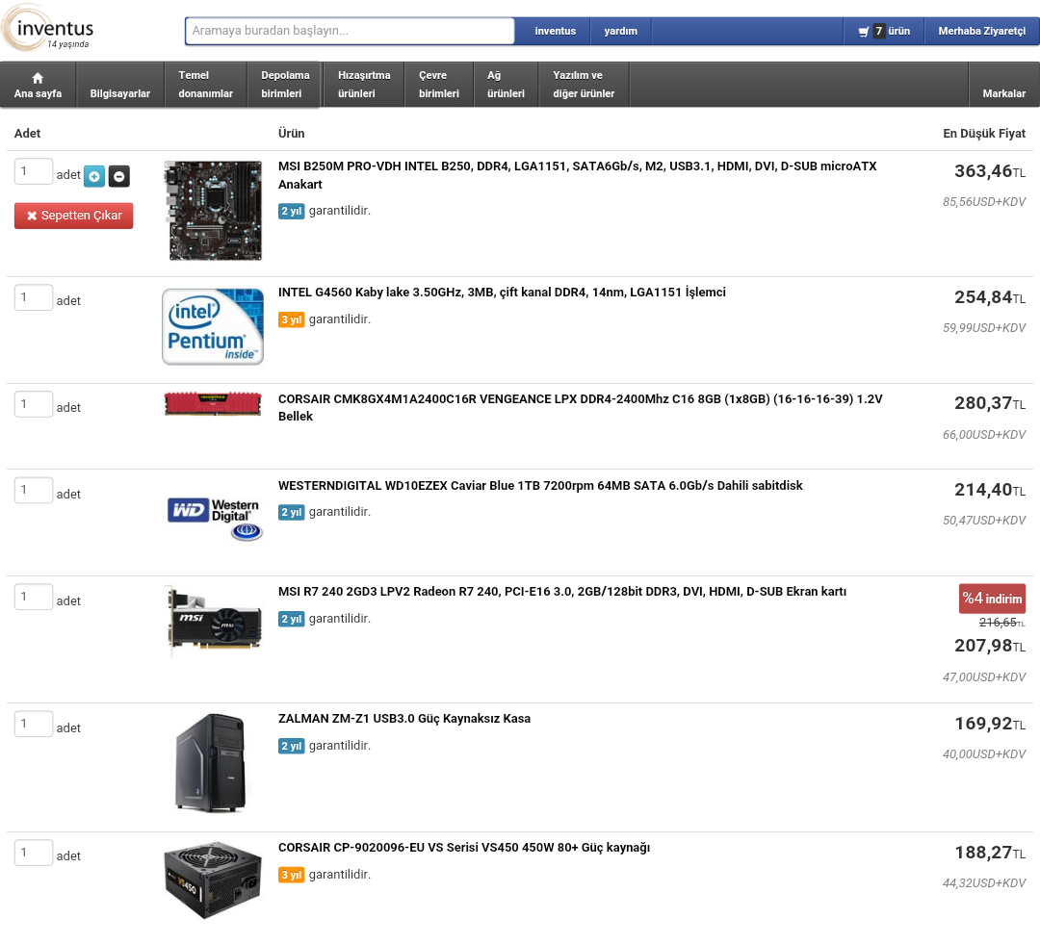Click quantity field for MSI R7 240

33,598
